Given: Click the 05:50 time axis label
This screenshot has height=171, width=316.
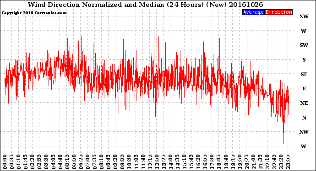Looking at the screenshot, I should coord(74,162).
